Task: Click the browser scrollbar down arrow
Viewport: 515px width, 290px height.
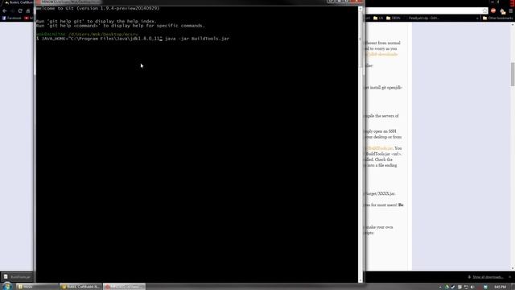Action: pyautogui.click(x=513, y=268)
